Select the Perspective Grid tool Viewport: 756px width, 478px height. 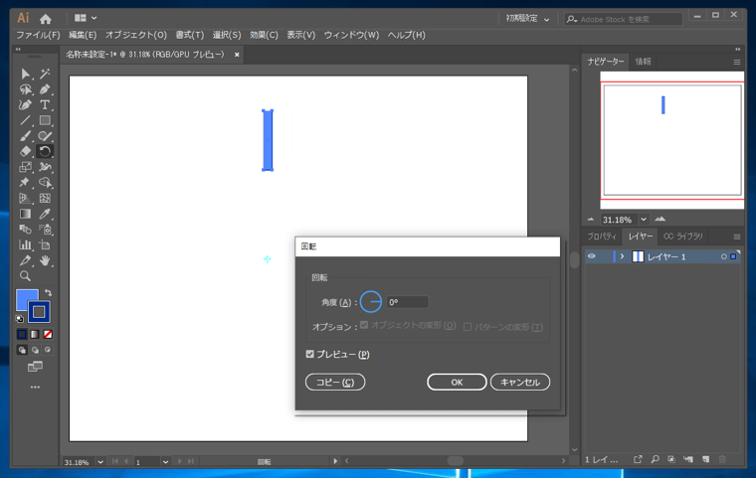25,198
